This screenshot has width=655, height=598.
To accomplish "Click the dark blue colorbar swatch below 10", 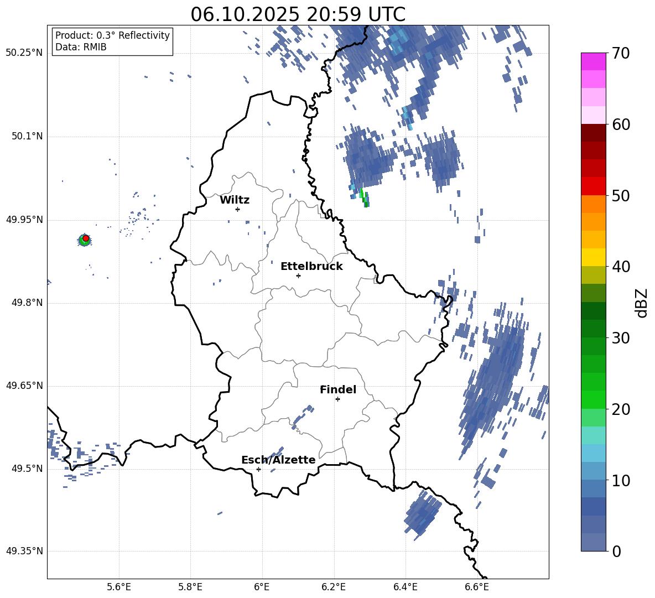I will (x=593, y=506).
